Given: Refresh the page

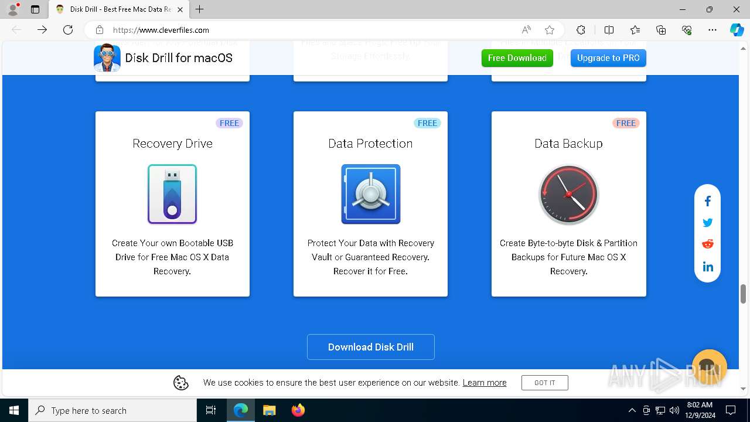Looking at the screenshot, I should point(68,30).
